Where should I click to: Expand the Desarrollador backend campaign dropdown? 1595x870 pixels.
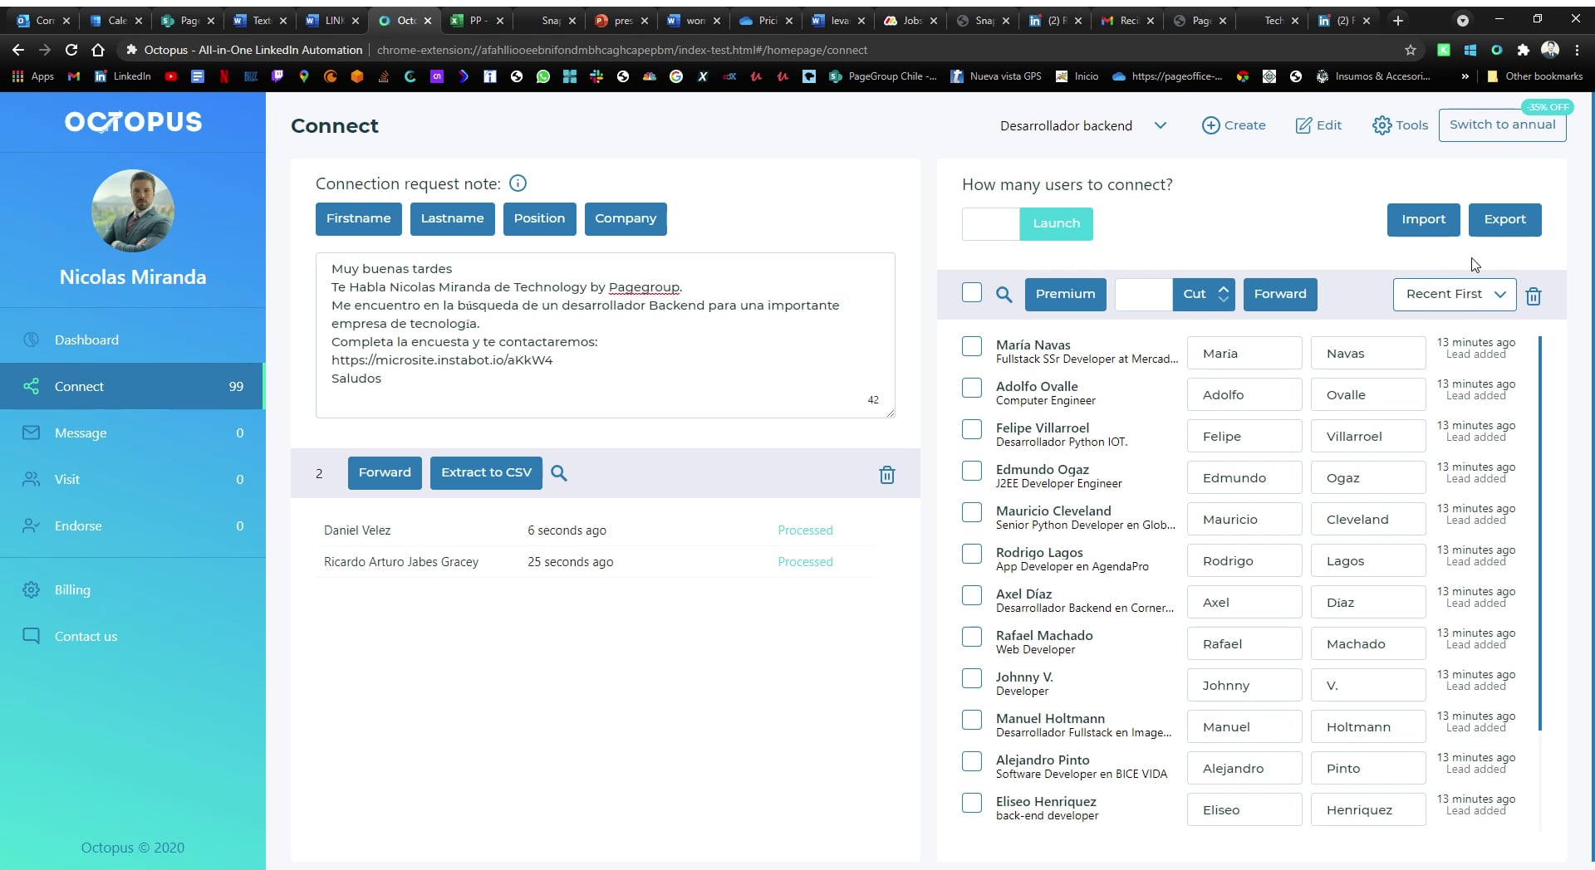point(1083,125)
